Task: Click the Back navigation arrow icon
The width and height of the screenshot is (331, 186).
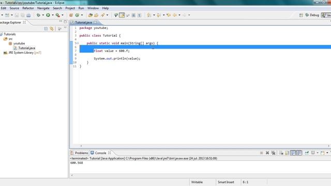Action: coord(175,15)
